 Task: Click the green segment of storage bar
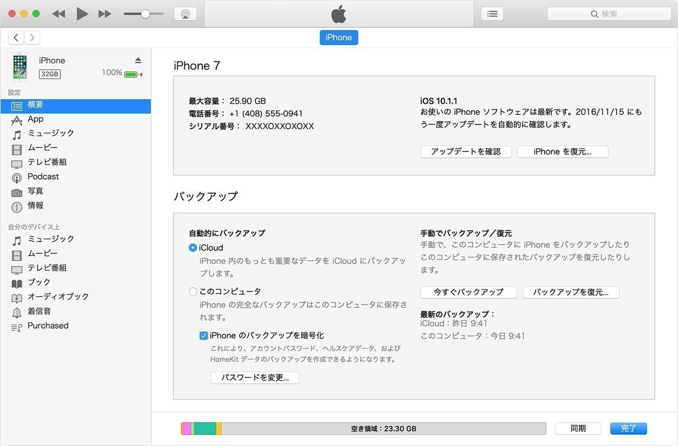point(205,429)
